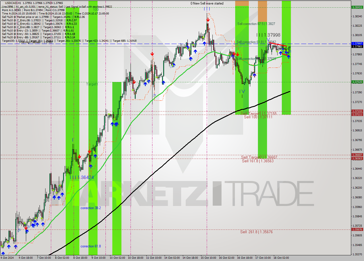The image size is (364, 261).
Task: Select the 'Sell 161.8 | 1.36563' label
Action: coord(258,161)
